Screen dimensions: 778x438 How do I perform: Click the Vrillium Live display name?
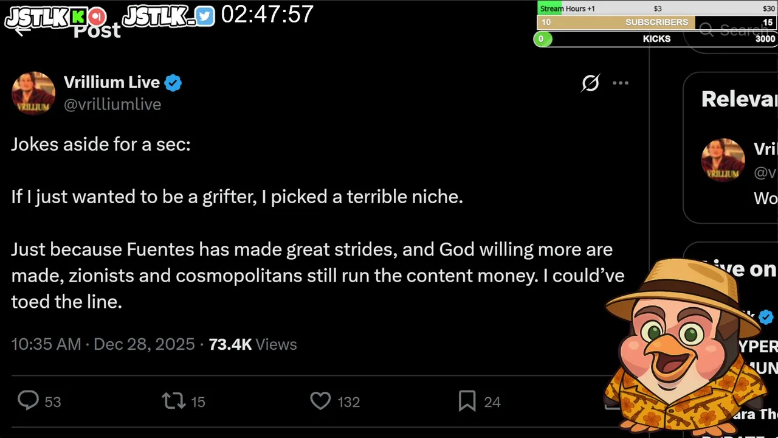click(112, 82)
